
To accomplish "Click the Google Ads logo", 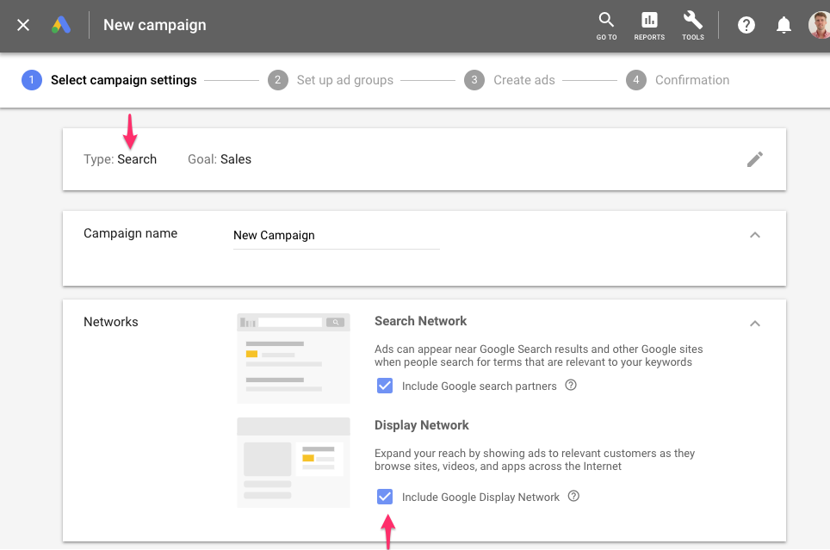I will (x=61, y=25).
